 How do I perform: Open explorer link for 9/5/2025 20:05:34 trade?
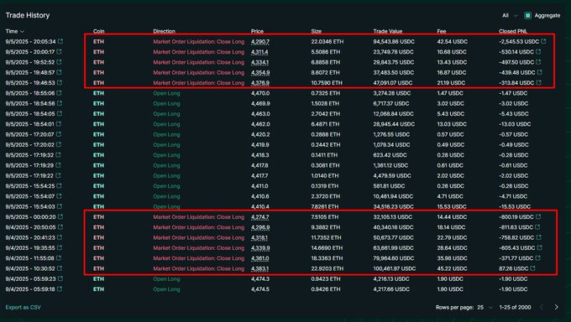click(60, 41)
